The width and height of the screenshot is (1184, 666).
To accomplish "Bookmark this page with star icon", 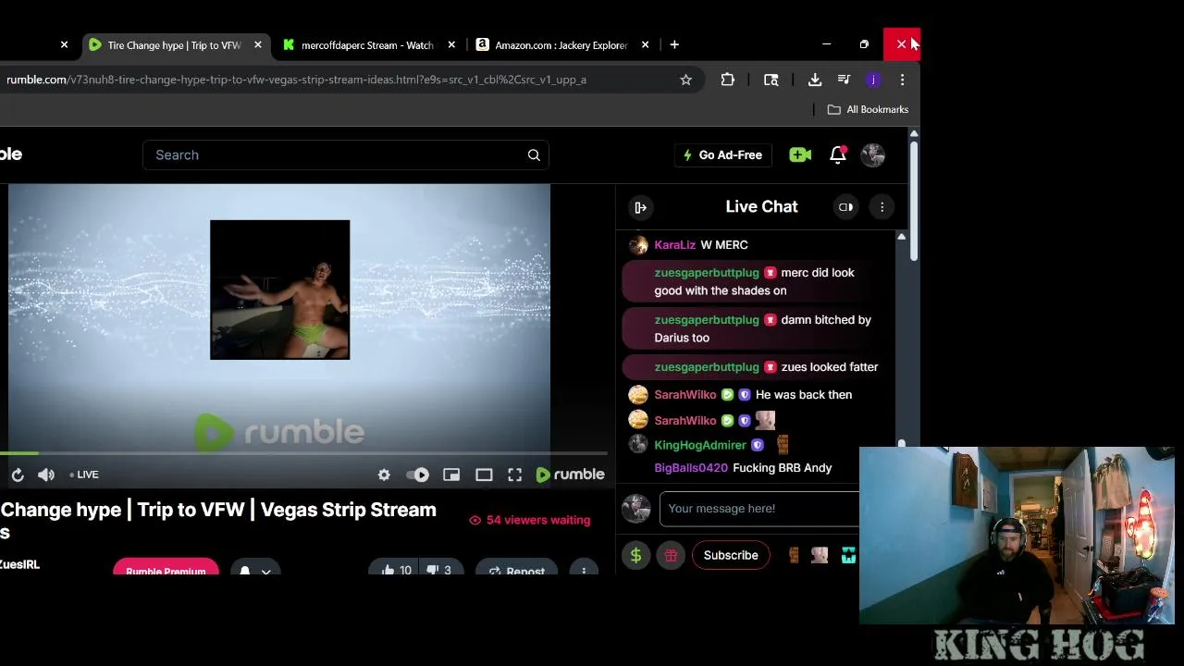I will tap(685, 80).
